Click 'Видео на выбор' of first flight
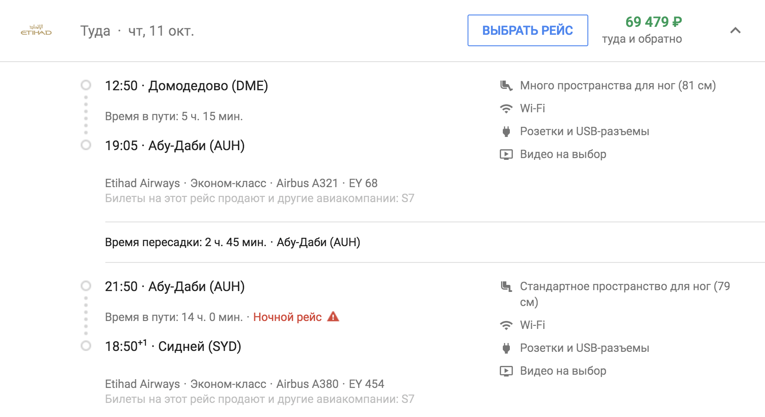 pos(563,154)
